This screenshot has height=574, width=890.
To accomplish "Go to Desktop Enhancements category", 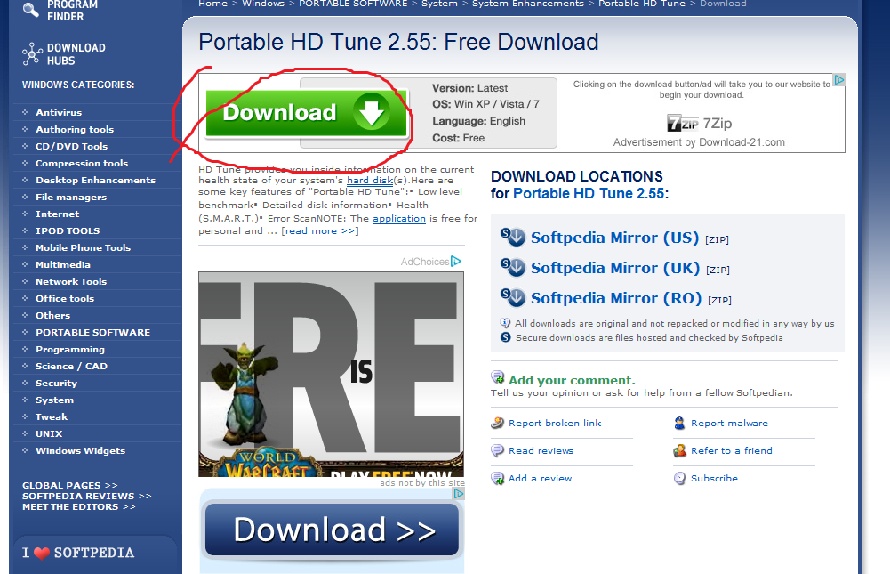I will coord(95,180).
